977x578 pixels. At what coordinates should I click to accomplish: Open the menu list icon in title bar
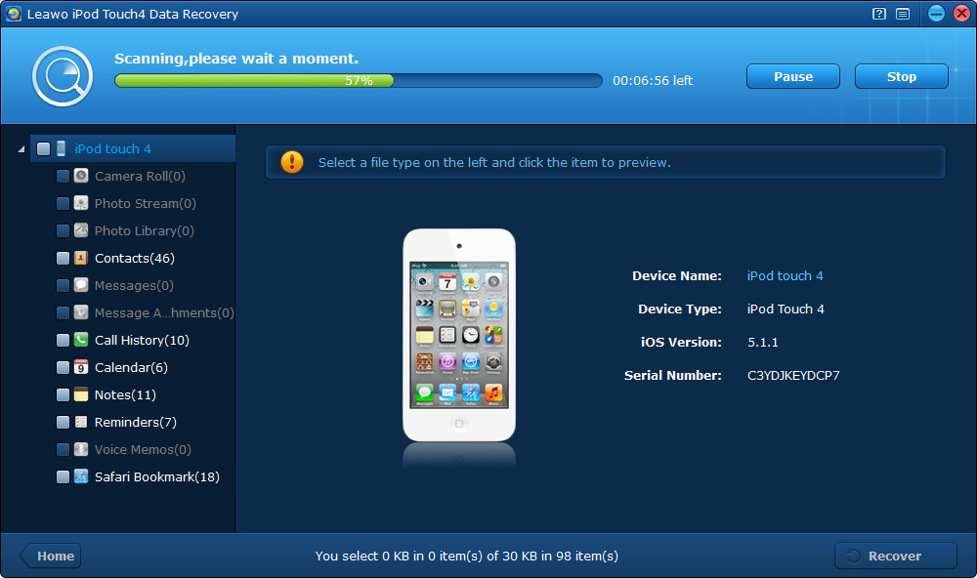coord(902,14)
